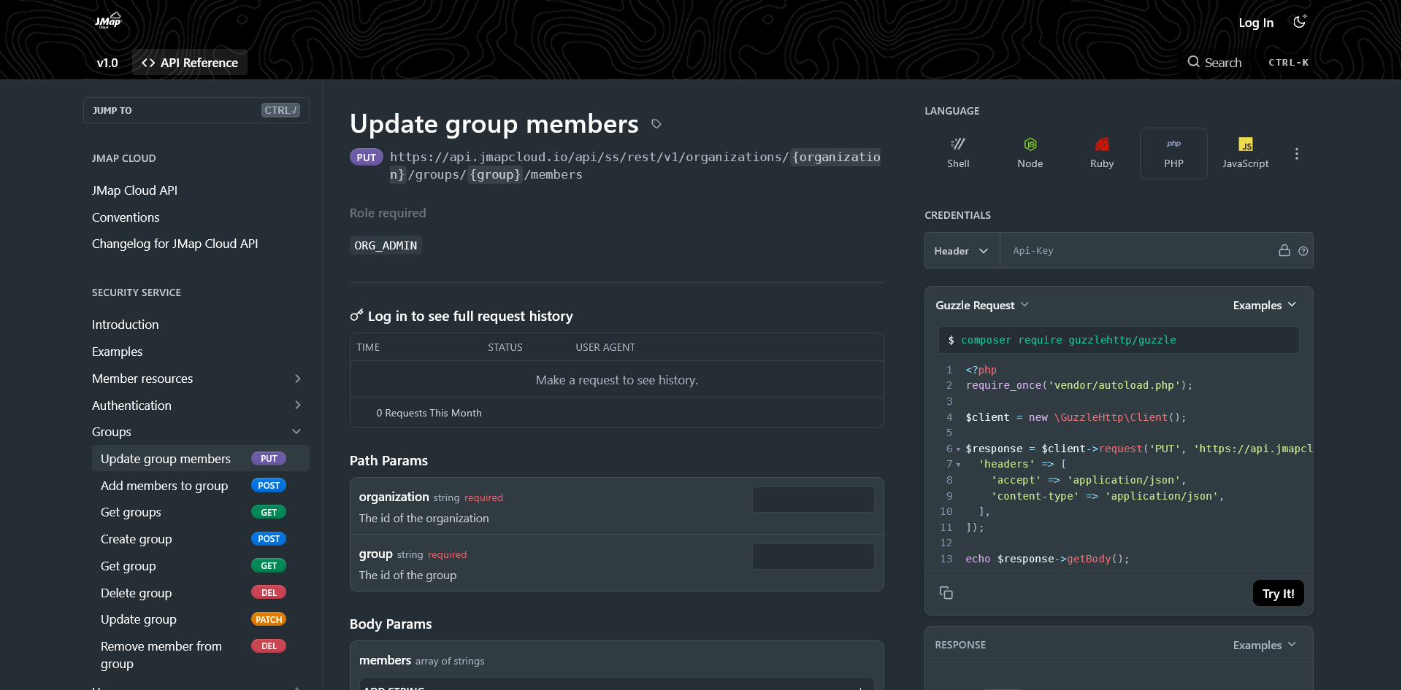The width and height of the screenshot is (1402, 690).
Task: Click the JMap Cloud logo
Action: (x=107, y=20)
